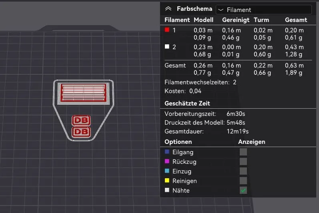
Task: Select the '0,46 g' purged value for filament 1
Action: (x=231, y=37)
